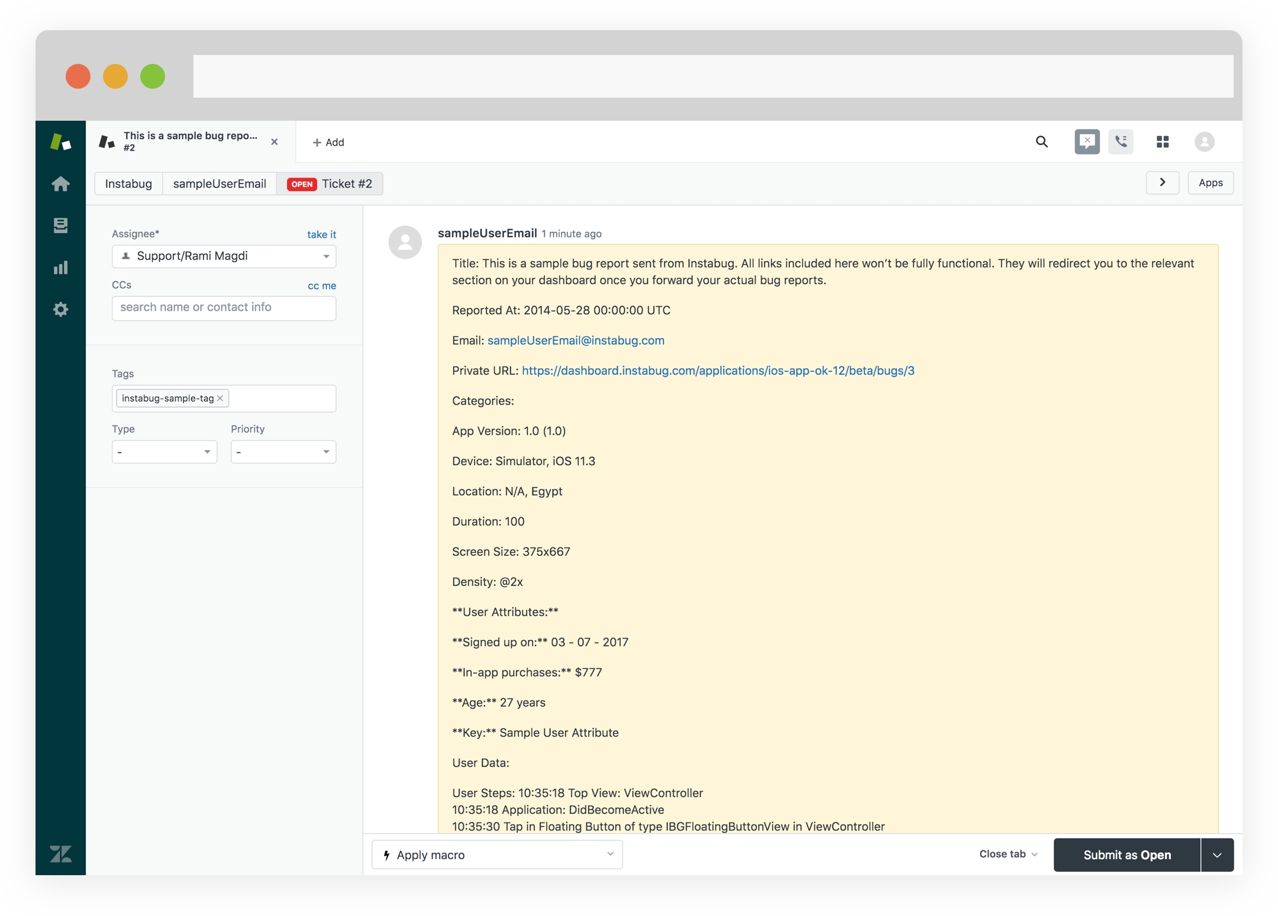Open the Home dashboard icon in sidebar
Screen dimensions: 1278x916
[x=60, y=184]
